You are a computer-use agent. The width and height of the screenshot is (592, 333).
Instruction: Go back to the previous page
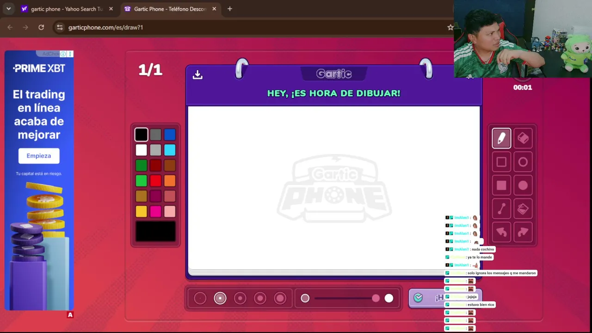tap(10, 27)
